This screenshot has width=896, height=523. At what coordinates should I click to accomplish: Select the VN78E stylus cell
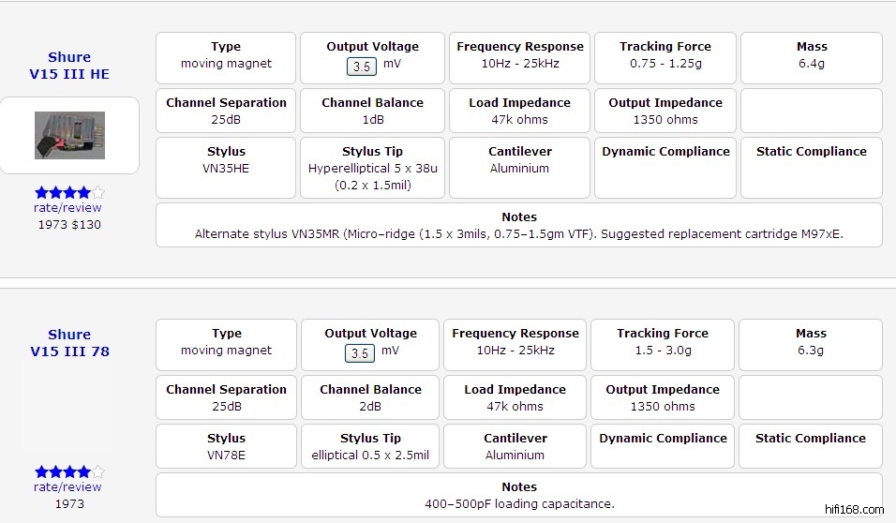tap(226, 456)
